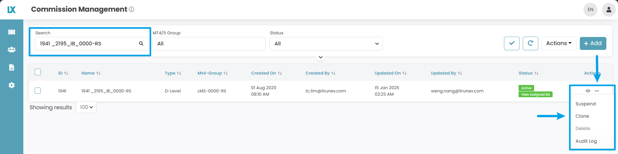This screenshot has height=154, width=618.
Task: Change the results-per-page 100 dropdown
Action: click(86, 107)
